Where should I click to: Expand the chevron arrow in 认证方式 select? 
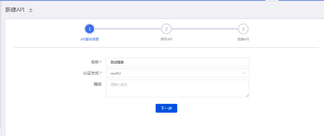click(x=244, y=73)
